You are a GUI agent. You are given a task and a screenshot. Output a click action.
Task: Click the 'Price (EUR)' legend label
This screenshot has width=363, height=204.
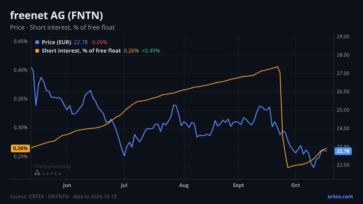click(x=57, y=42)
